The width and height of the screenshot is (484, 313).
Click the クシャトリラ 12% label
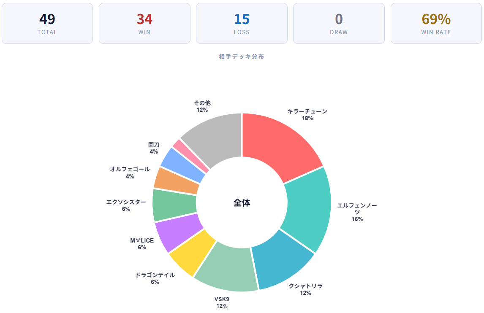pos(305,289)
